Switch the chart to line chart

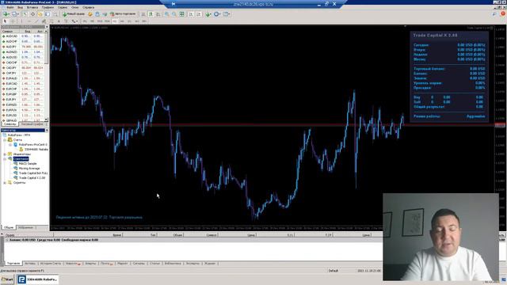(158, 14)
